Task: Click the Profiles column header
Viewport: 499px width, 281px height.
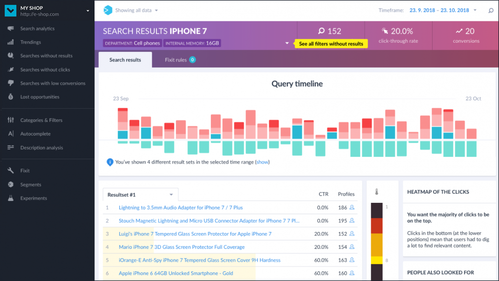Action: click(x=346, y=194)
